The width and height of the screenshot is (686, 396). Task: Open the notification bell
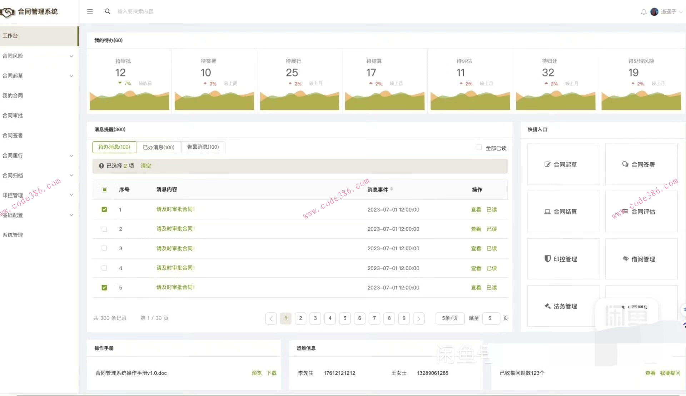(x=643, y=12)
